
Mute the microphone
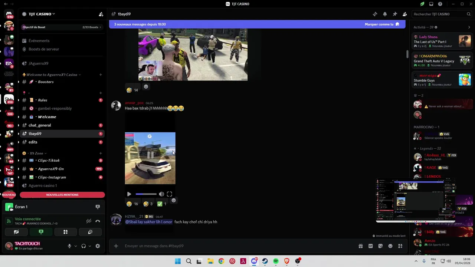[x=69, y=246]
